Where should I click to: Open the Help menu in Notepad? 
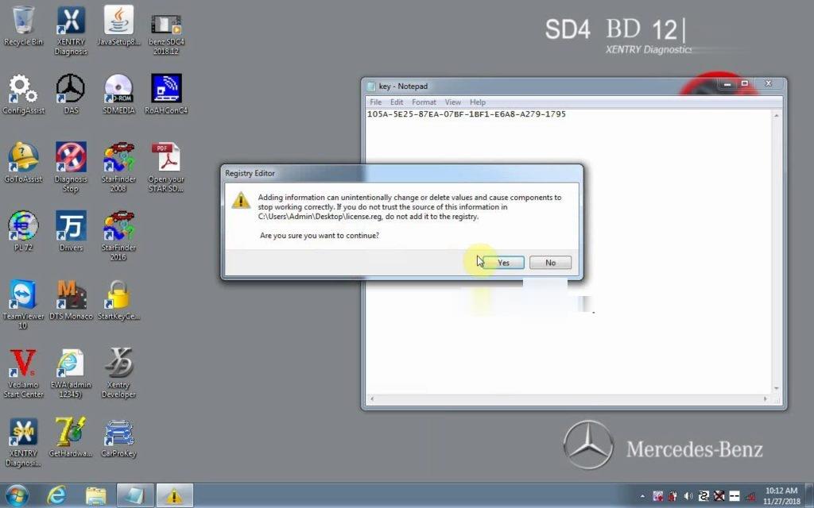478,102
